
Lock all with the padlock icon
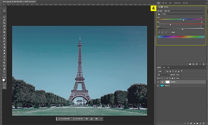[172, 78]
